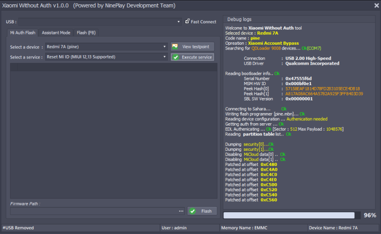381x234 pixels.
Task: Expand the Select a device dropdown
Action: [164, 47]
